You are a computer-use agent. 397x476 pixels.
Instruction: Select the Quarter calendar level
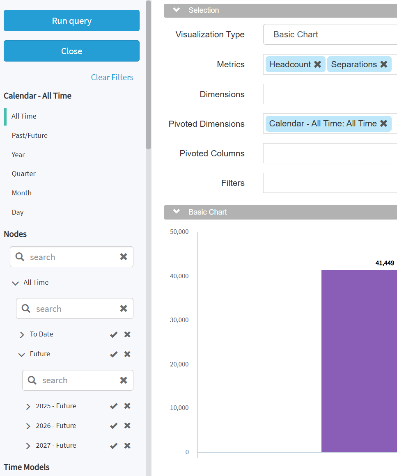(23, 174)
